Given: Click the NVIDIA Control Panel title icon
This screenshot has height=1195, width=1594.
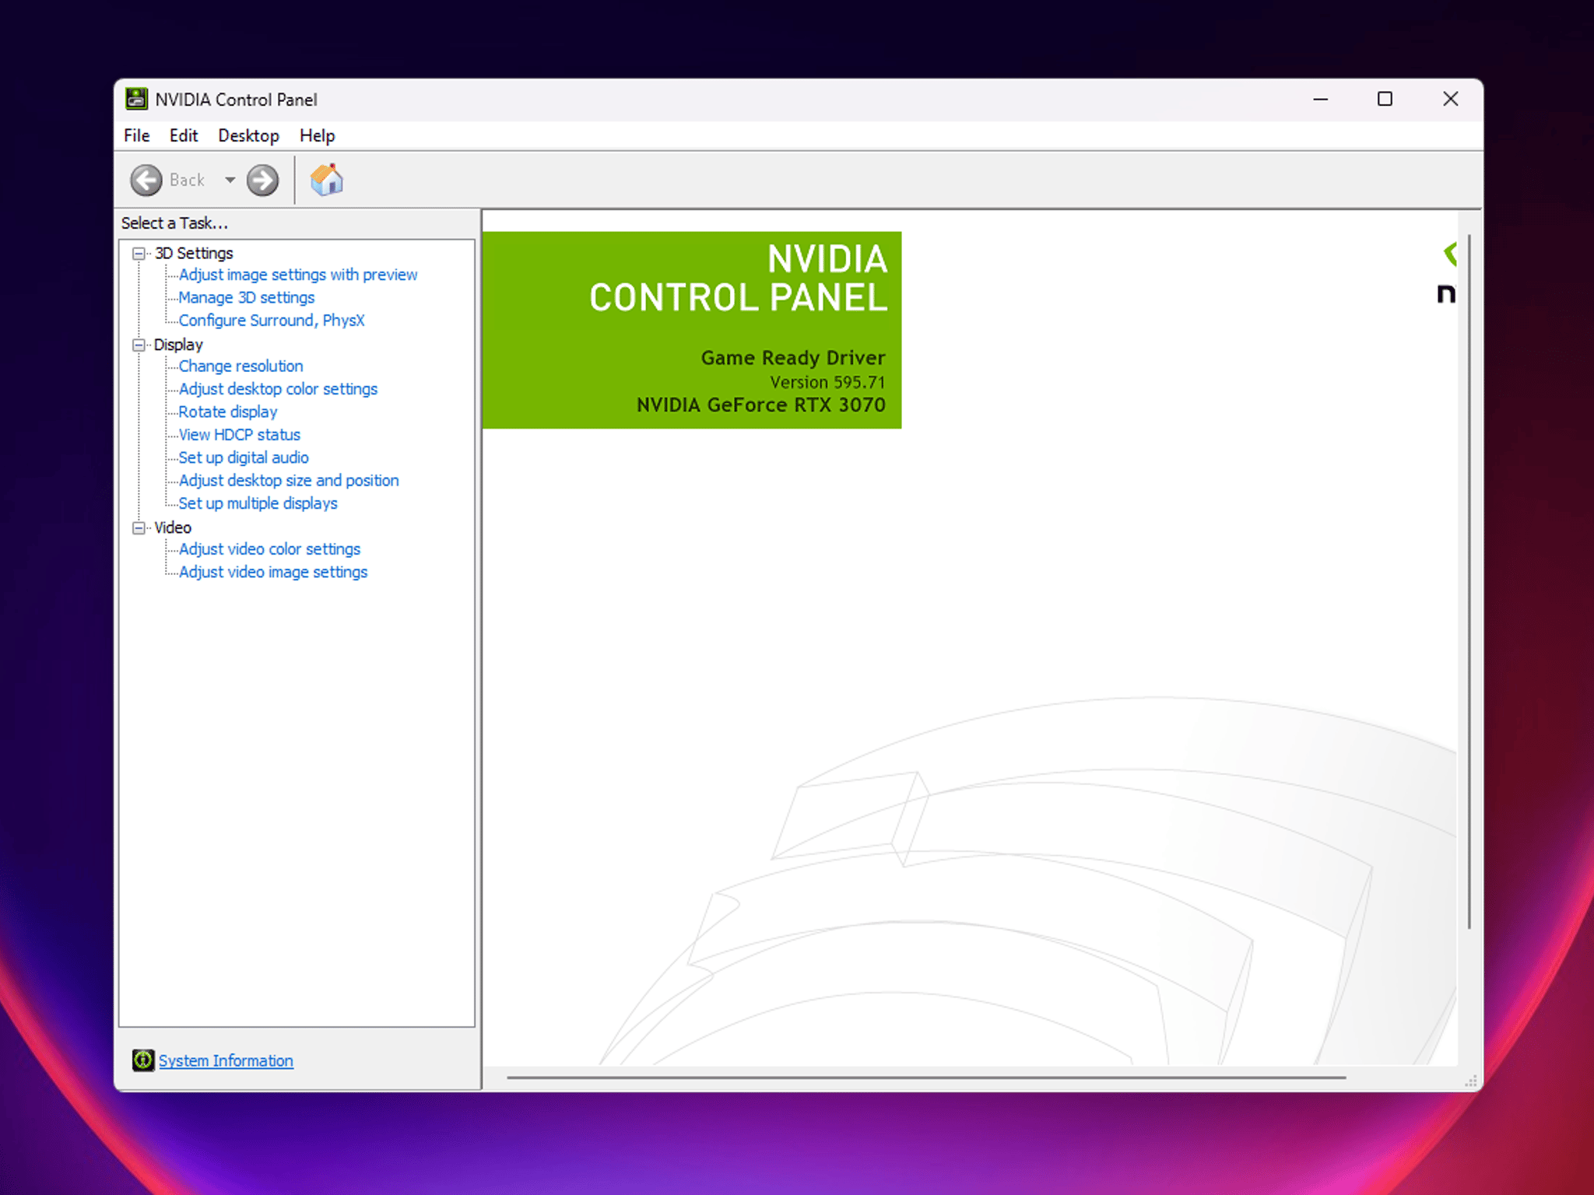Looking at the screenshot, I should pyautogui.click(x=136, y=99).
